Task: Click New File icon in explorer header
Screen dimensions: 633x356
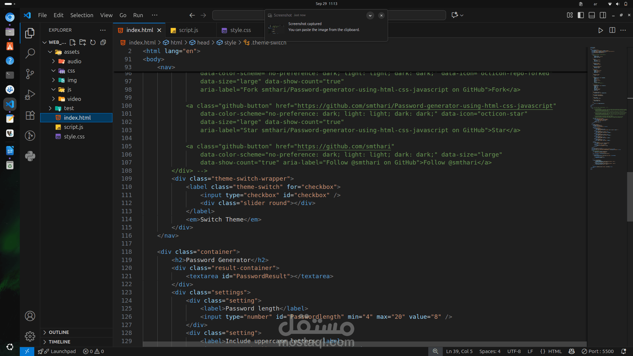Action: click(x=73, y=43)
